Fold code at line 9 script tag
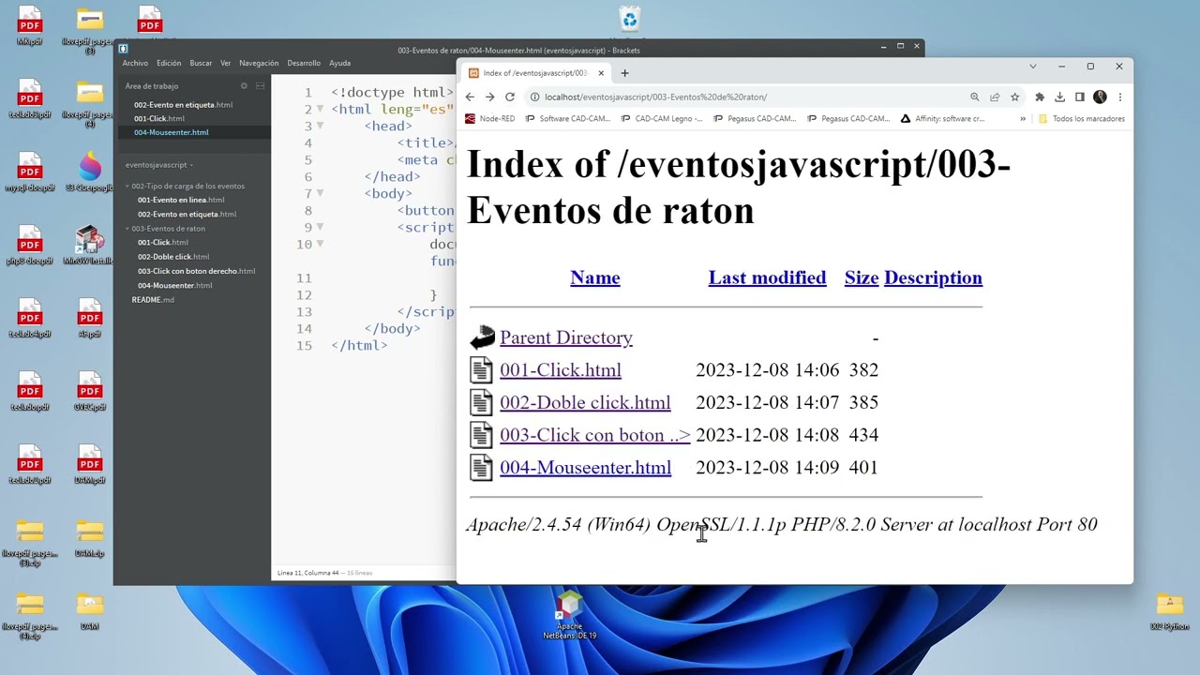The height and width of the screenshot is (675, 1200). pos(320,227)
